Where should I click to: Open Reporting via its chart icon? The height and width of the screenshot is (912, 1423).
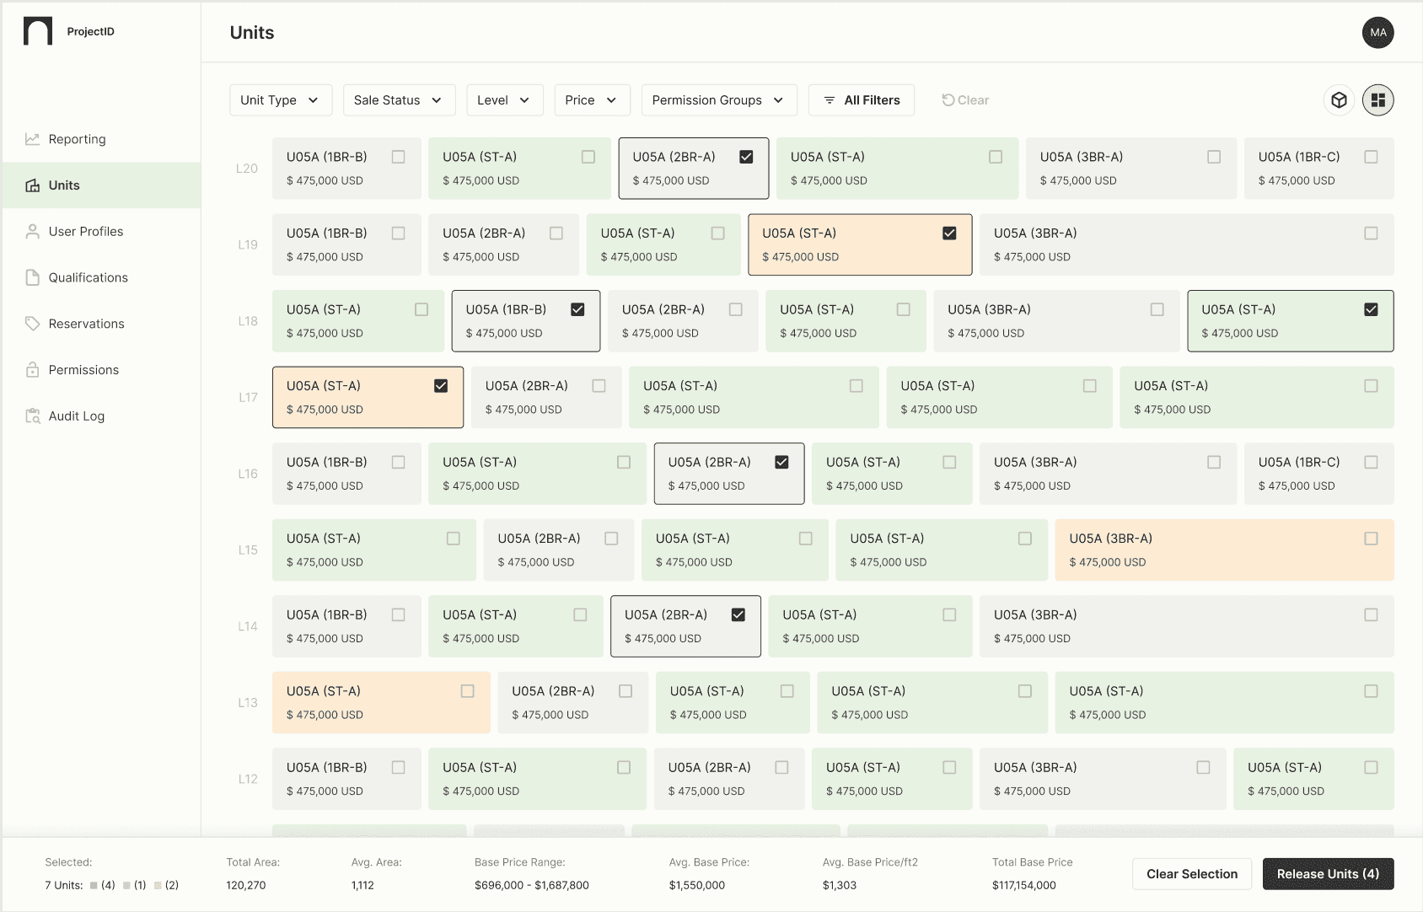pyautogui.click(x=33, y=139)
